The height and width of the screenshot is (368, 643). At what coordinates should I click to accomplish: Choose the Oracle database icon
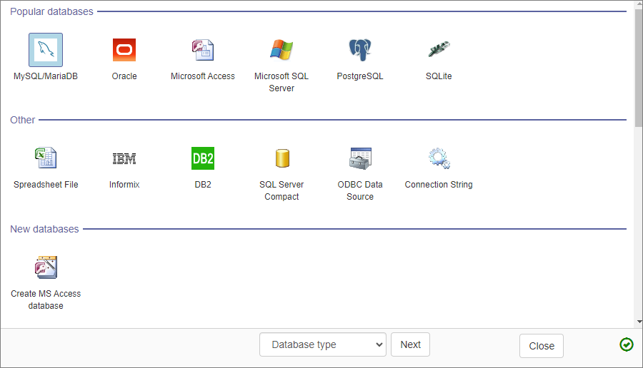point(124,50)
